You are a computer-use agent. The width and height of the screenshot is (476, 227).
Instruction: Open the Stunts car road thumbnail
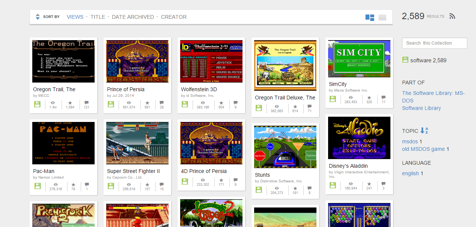pyautogui.click(x=285, y=147)
